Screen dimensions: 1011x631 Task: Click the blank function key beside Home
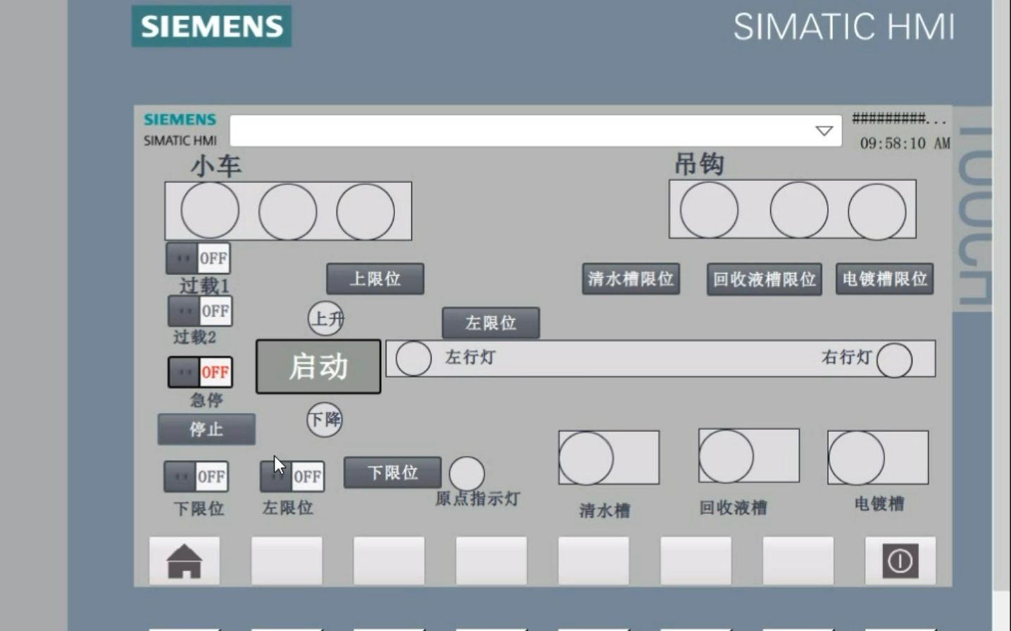[287, 561]
